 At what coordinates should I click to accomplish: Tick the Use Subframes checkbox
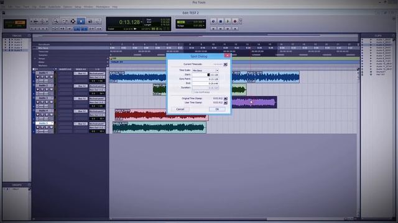193,92
